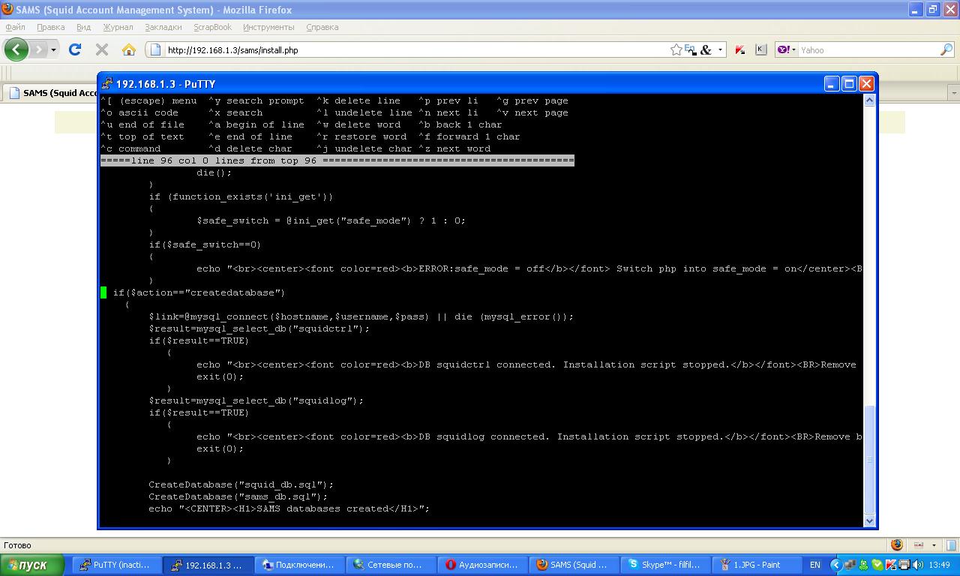Click the green cursor before if($action=="createdatabase")
The height and width of the screenshot is (576, 960).
click(103, 292)
